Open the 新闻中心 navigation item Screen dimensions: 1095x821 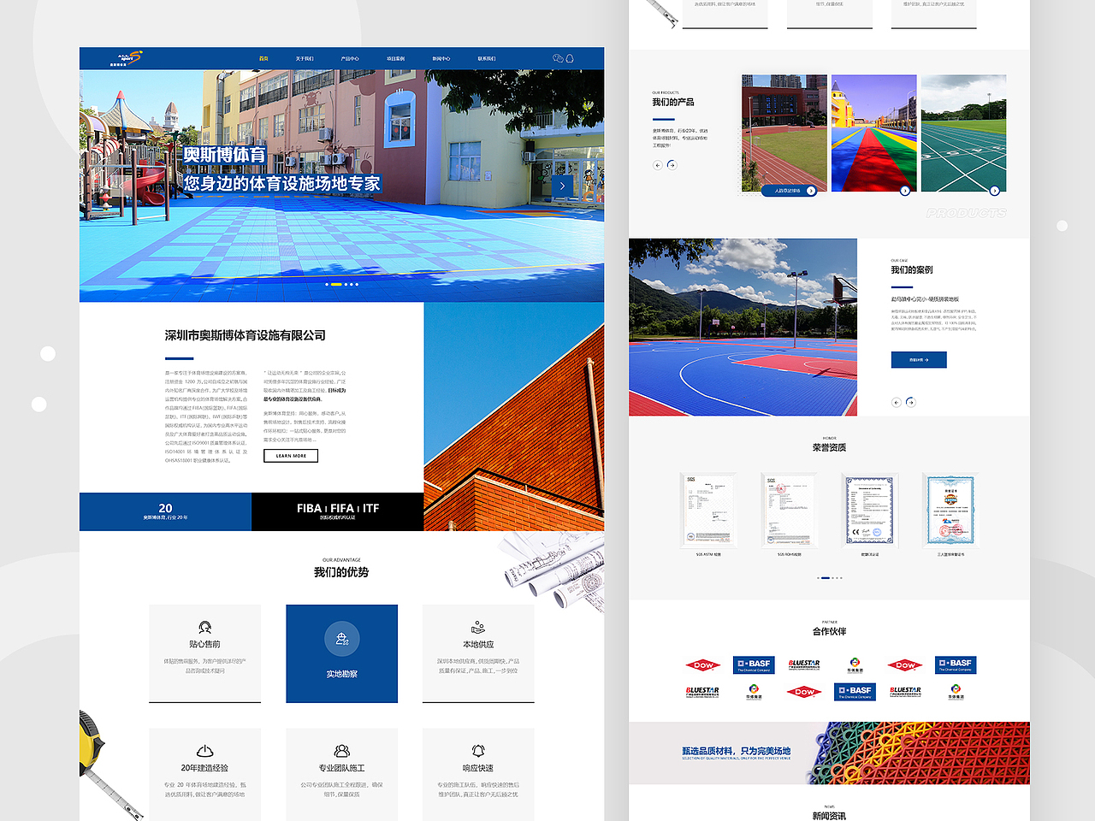click(441, 58)
